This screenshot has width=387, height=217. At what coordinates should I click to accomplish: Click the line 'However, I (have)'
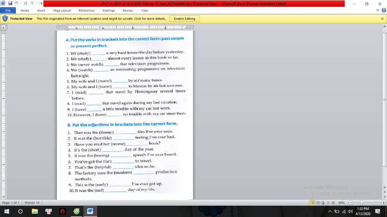pos(127,114)
